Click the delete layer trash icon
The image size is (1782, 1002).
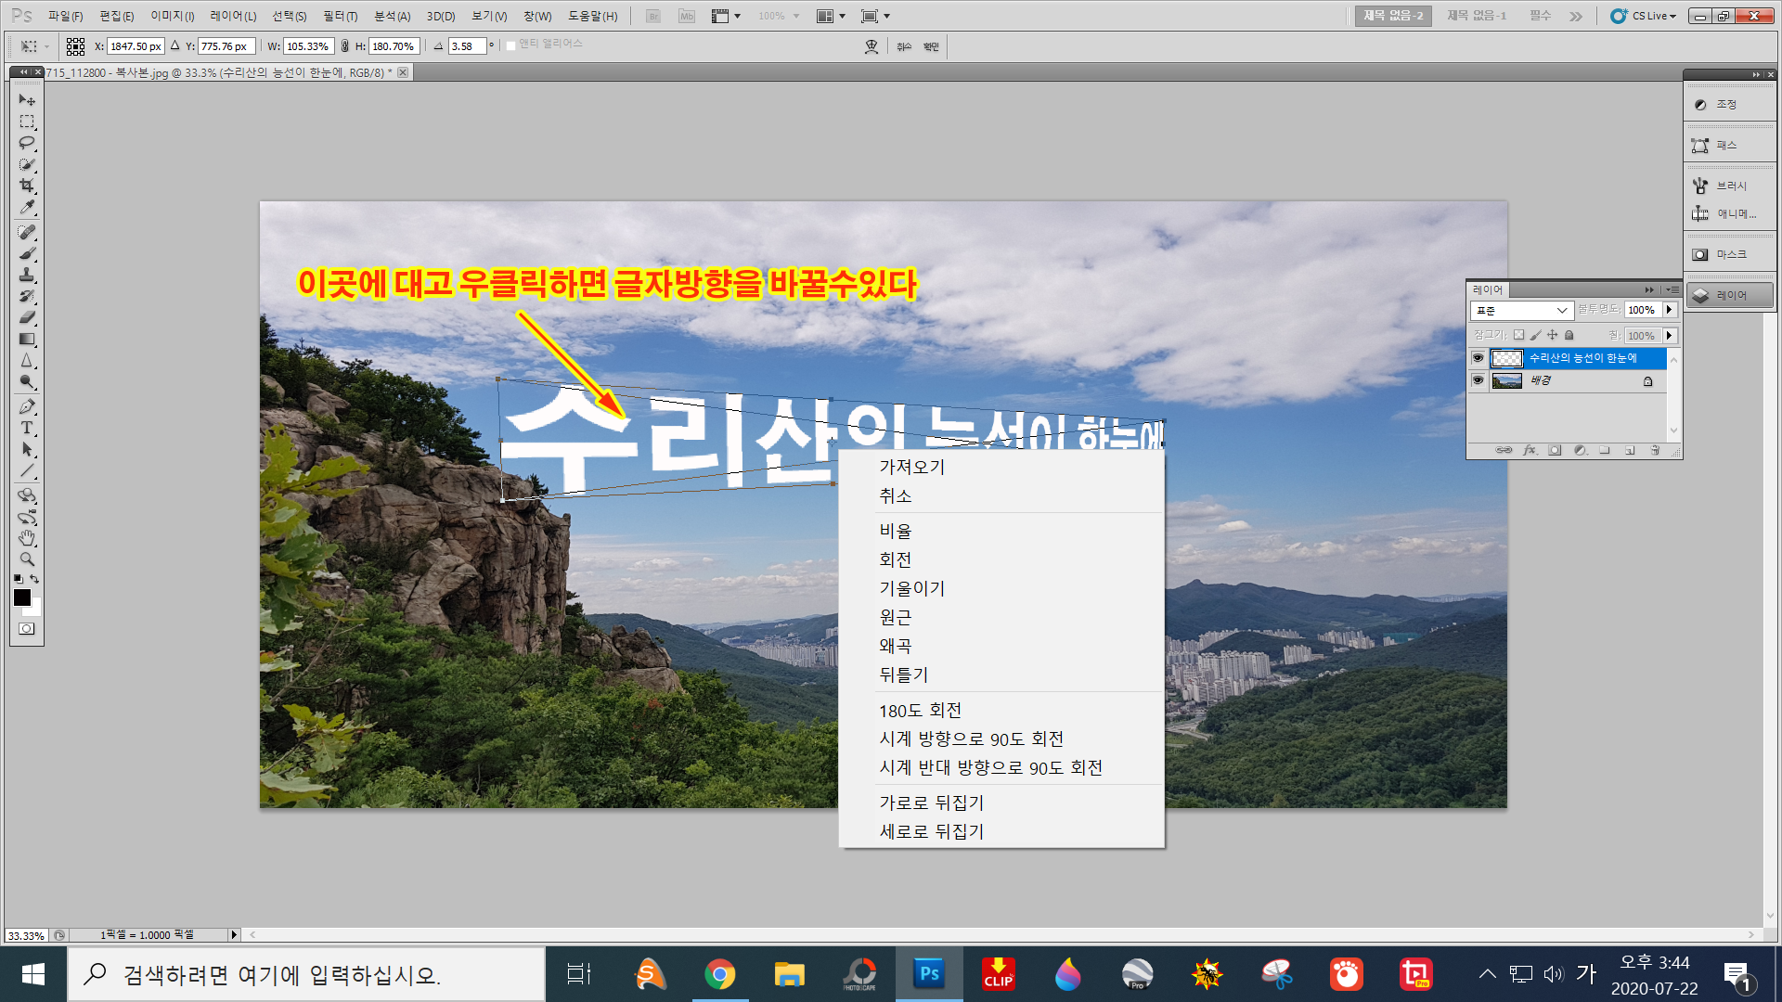(1654, 451)
